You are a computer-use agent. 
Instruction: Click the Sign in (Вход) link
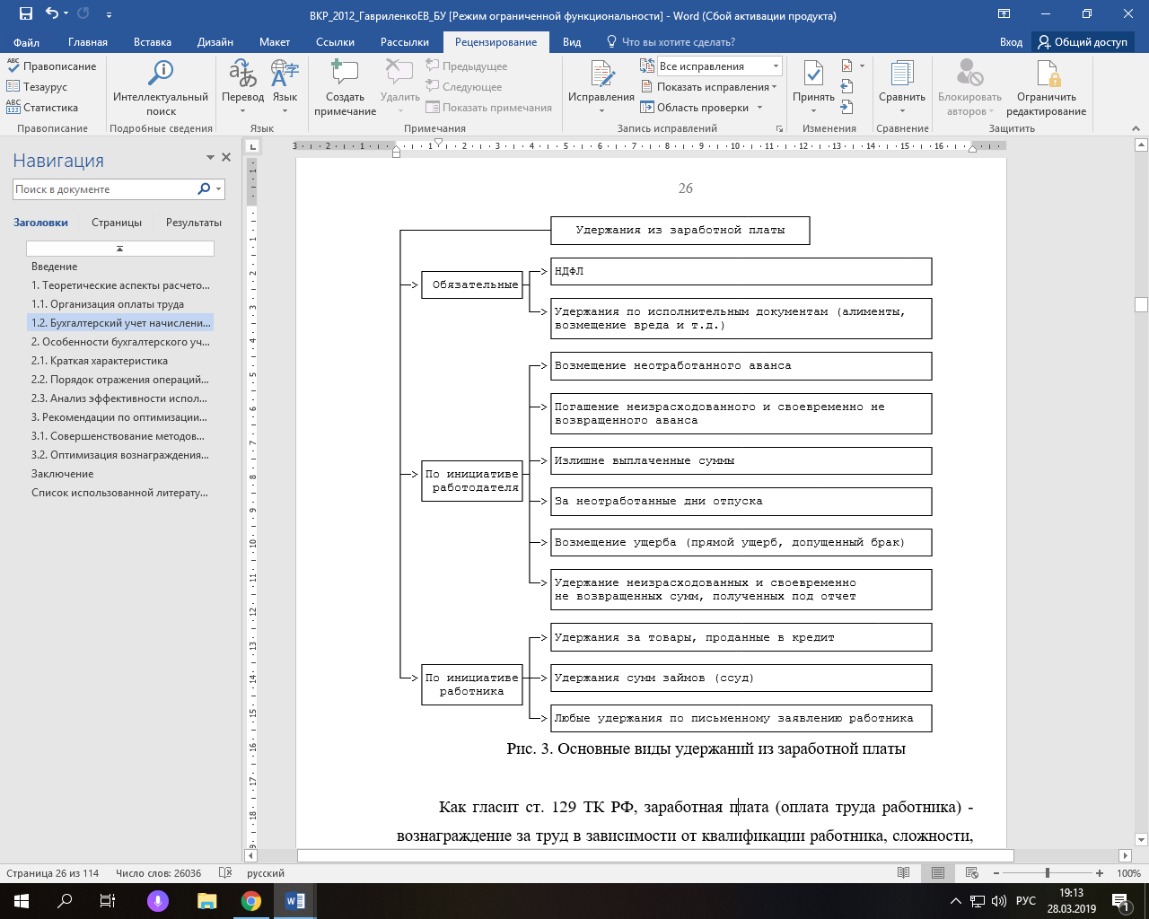(x=1011, y=42)
